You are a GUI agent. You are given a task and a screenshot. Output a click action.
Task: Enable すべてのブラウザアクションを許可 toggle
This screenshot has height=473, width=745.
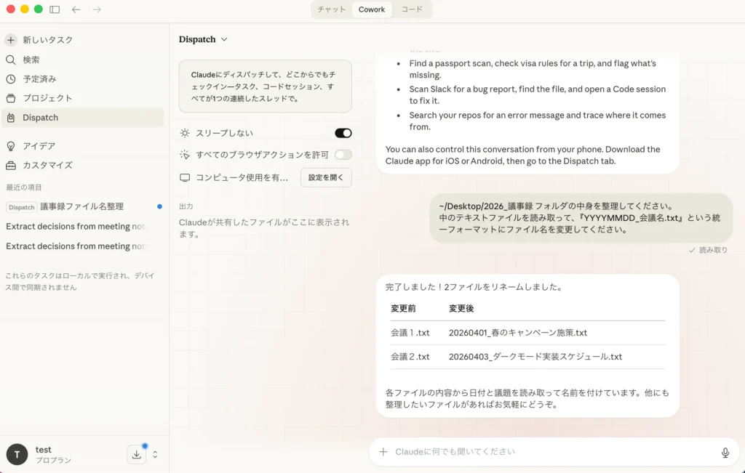(x=343, y=155)
